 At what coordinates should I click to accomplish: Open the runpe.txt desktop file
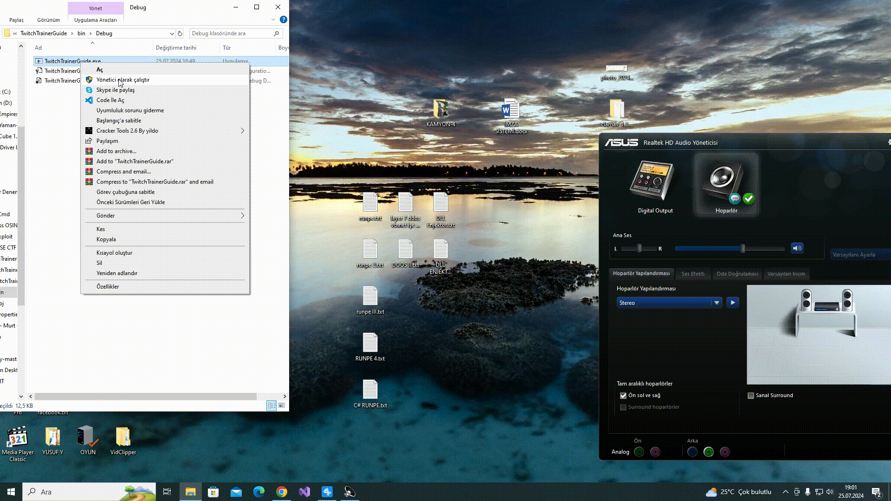(x=370, y=207)
